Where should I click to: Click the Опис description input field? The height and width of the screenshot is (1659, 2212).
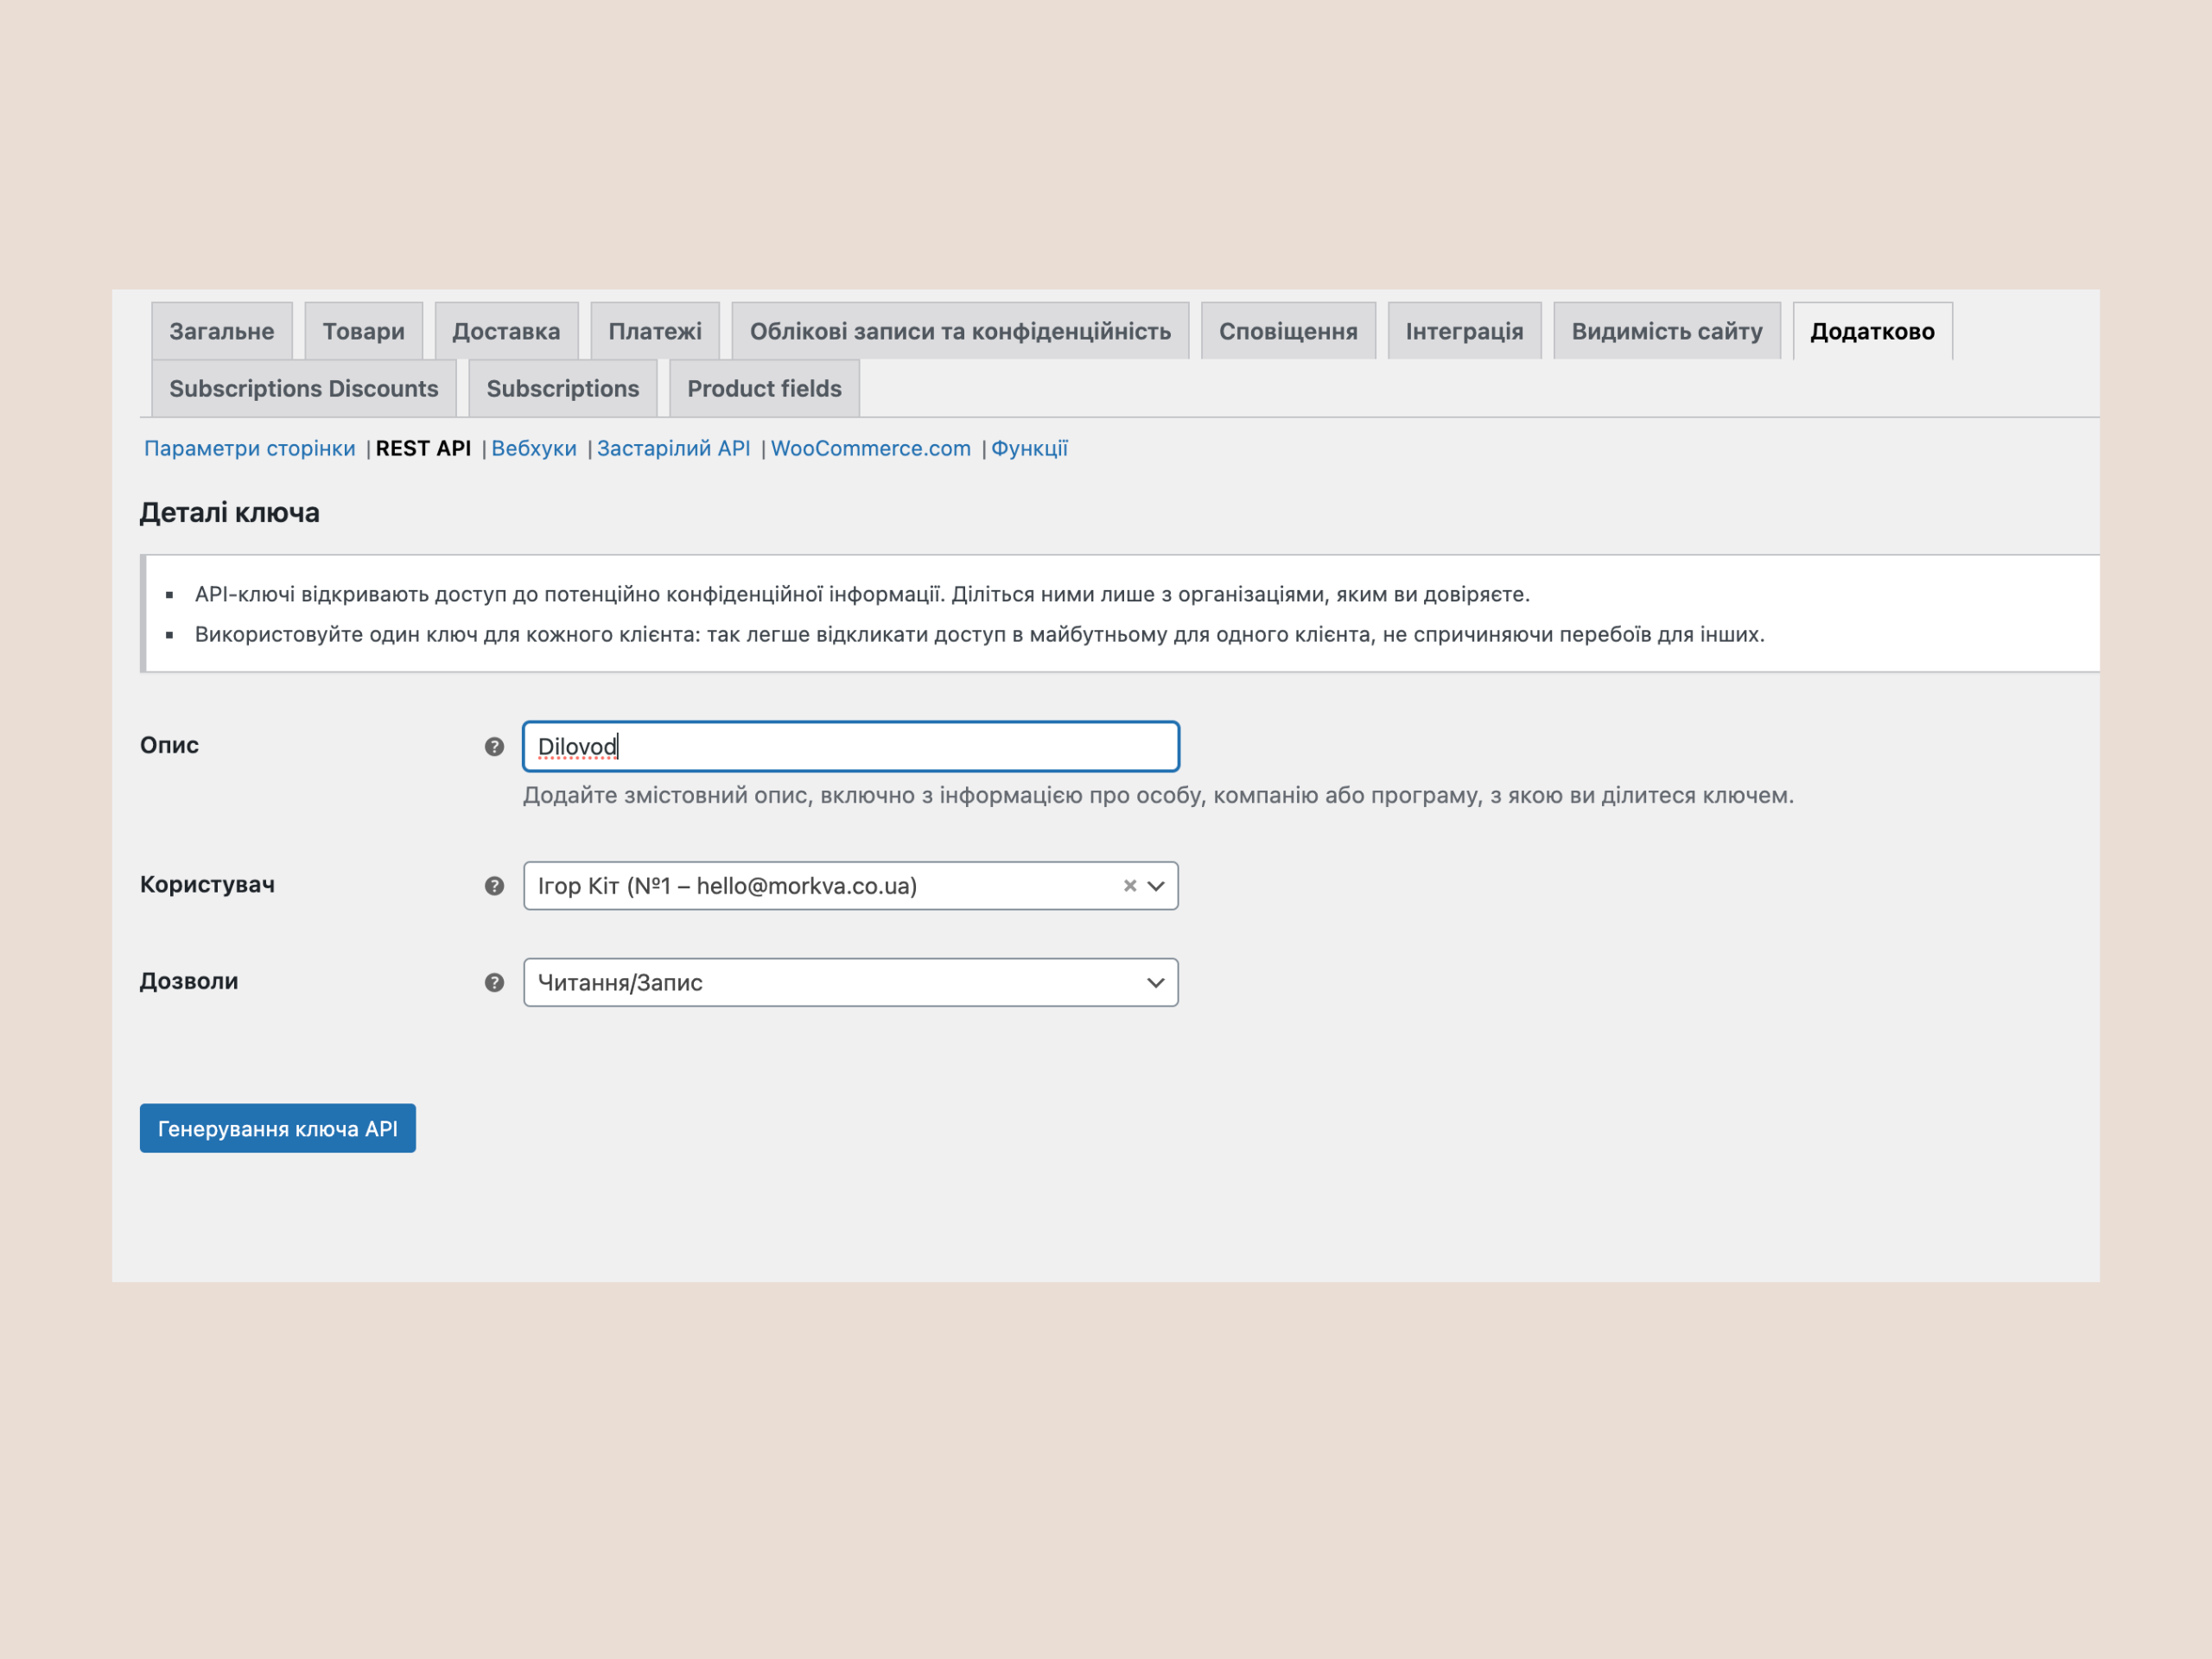pyautogui.click(x=850, y=747)
